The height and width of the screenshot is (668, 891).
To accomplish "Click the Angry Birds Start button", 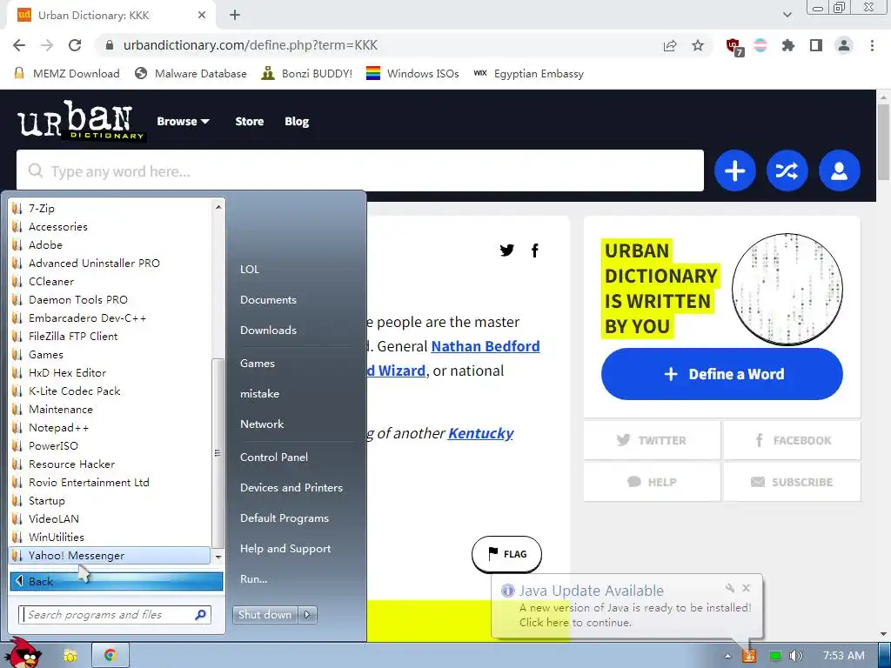I will [x=23, y=653].
